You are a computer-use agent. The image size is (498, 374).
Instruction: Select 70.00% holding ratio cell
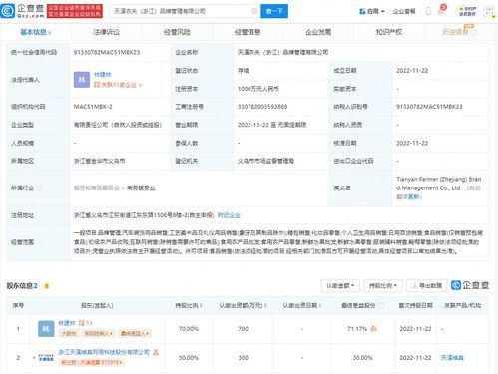coord(189,329)
